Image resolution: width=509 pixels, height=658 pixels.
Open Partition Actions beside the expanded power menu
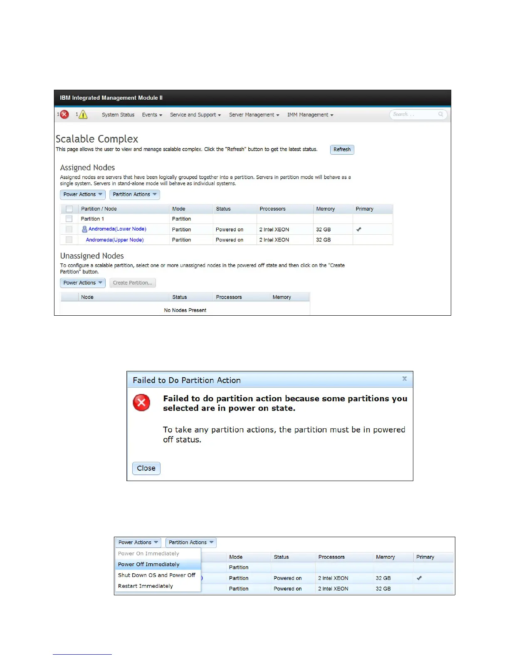(191, 543)
